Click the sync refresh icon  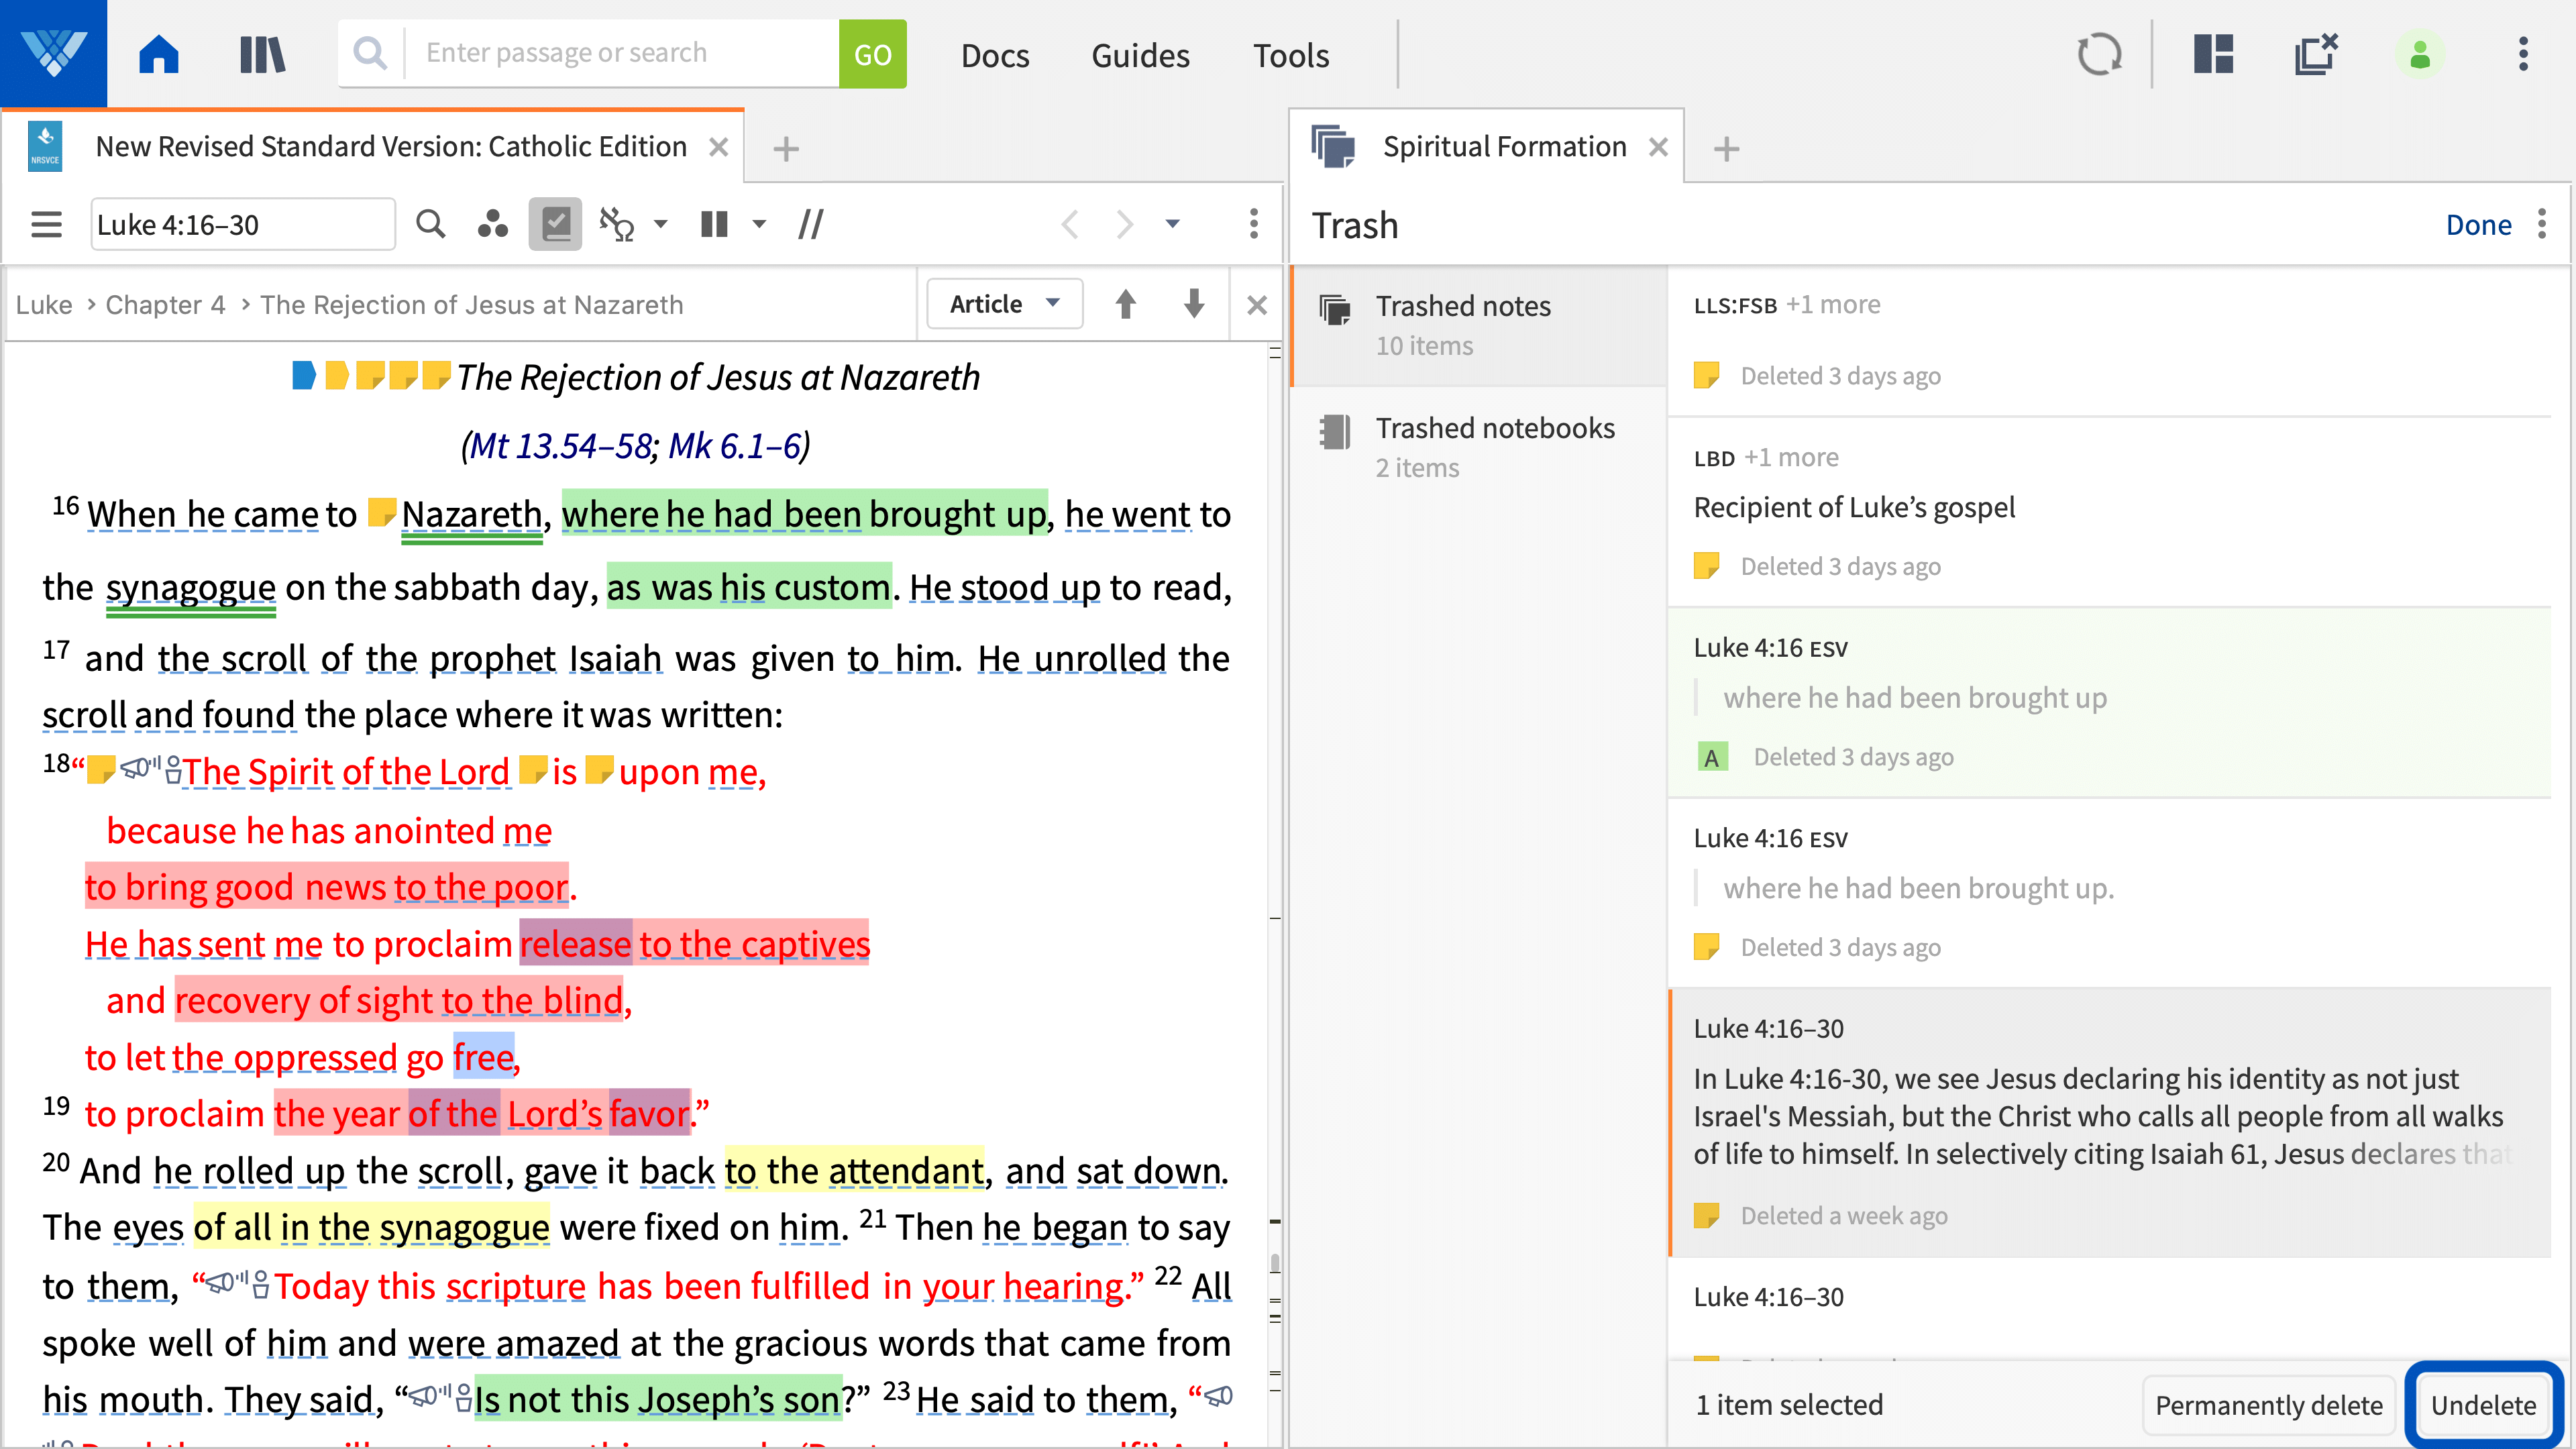2099,54
